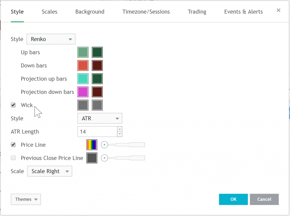The image size is (290, 216).
Task: Click the light green Up bars color swatch
Action: (83, 52)
